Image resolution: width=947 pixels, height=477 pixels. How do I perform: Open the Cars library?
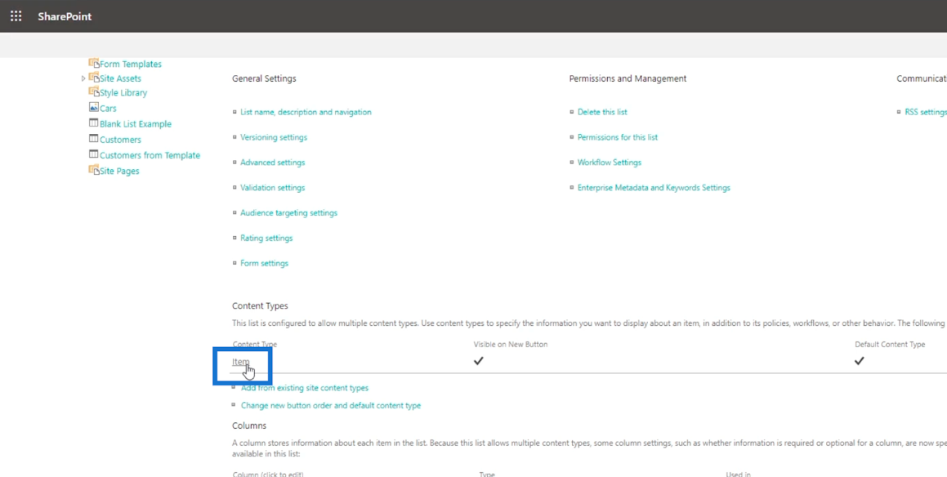point(108,109)
